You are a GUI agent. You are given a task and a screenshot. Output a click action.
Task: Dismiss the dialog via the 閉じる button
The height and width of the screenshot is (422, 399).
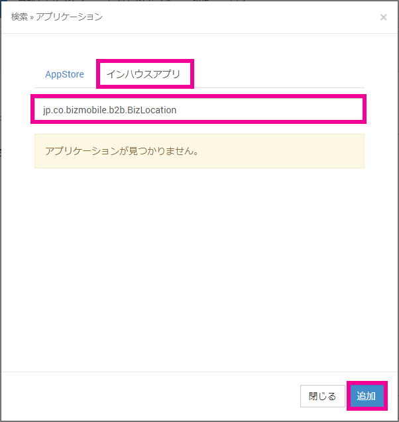click(x=322, y=396)
